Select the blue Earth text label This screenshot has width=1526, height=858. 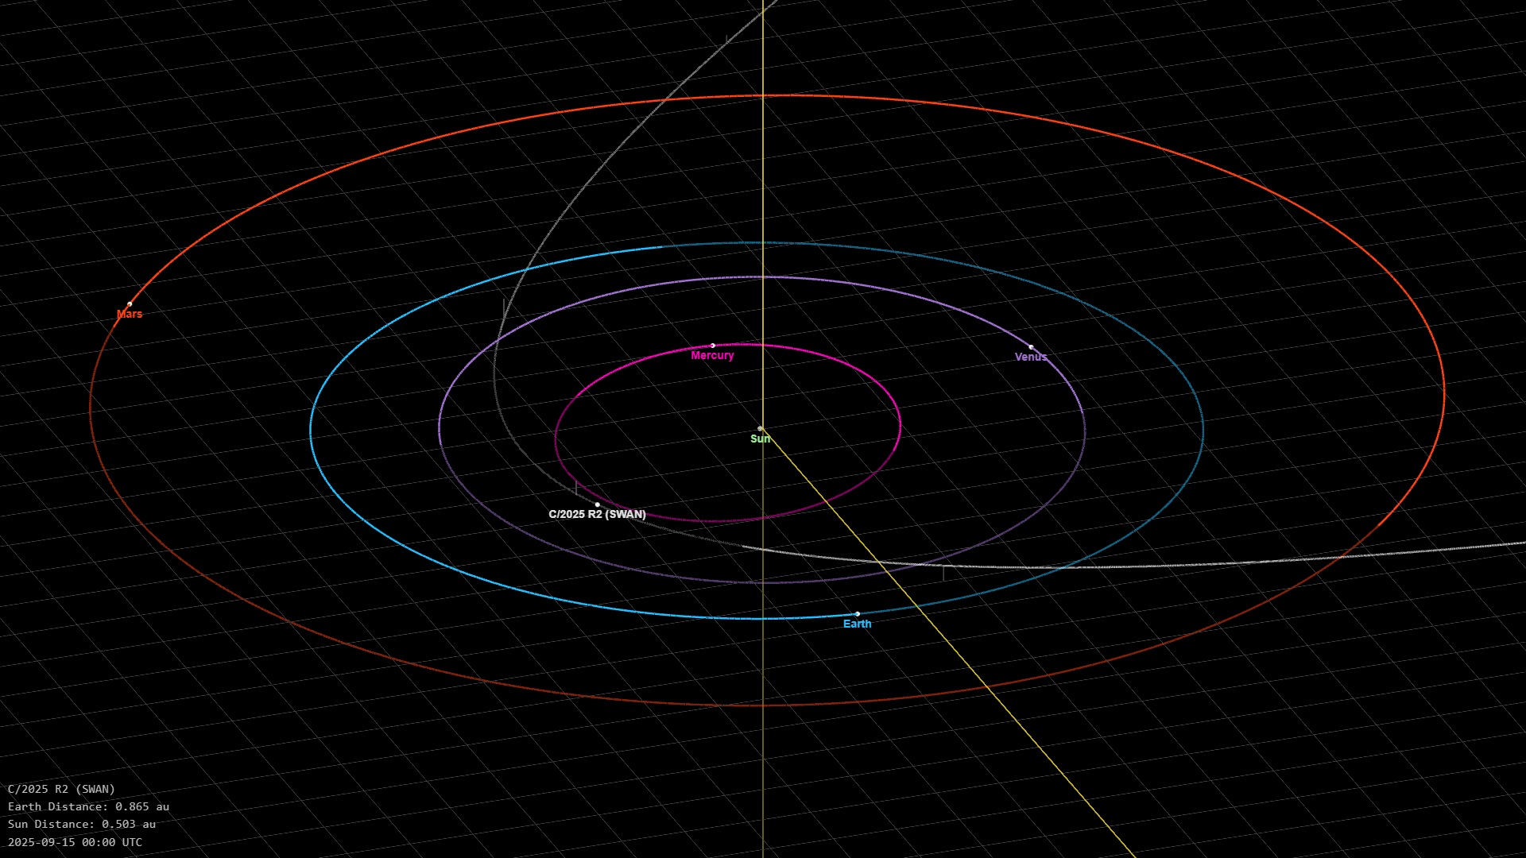(x=857, y=624)
